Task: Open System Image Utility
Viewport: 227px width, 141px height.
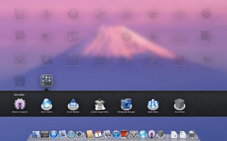Action: click(x=100, y=104)
